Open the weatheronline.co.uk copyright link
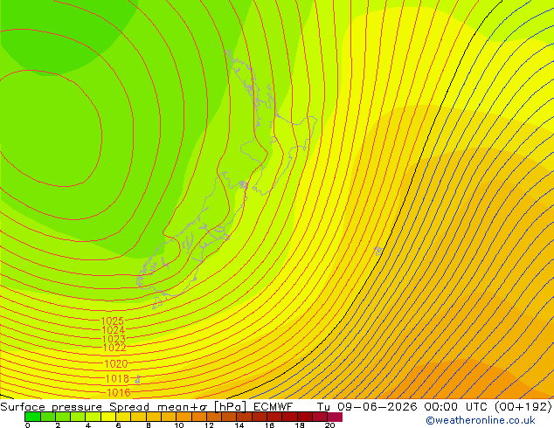554x428 pixels. (x=481, y=420)
